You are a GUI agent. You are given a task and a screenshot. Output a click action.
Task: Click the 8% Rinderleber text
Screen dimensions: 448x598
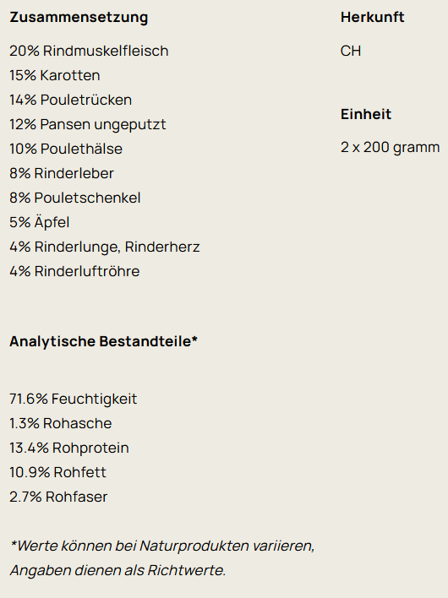tap(62, 173)
